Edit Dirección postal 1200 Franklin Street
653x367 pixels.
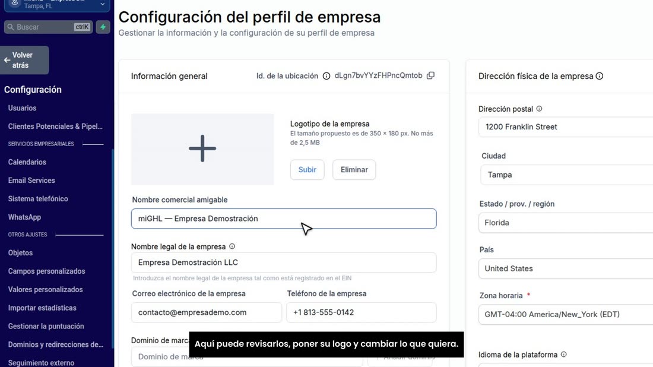click(x=566, y=127)
